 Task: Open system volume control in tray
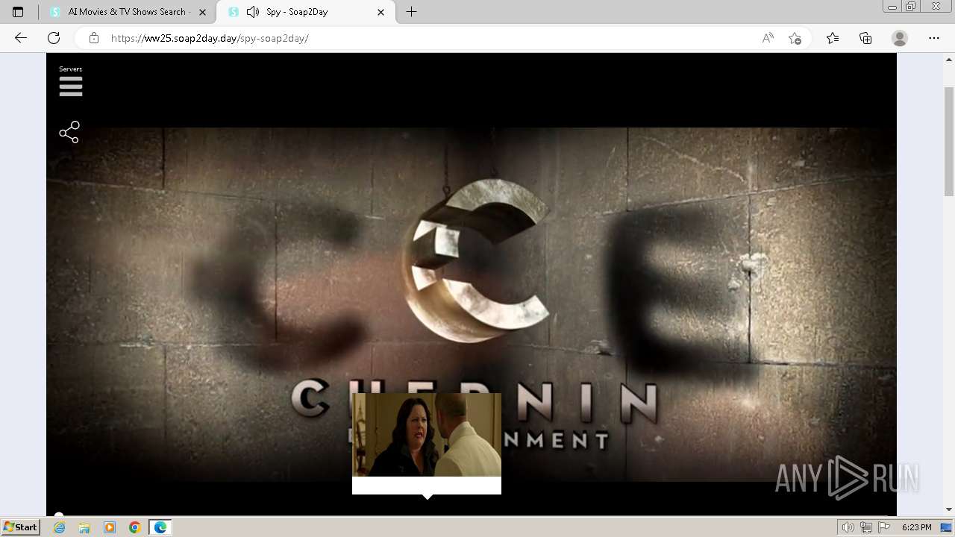(848, 527)
